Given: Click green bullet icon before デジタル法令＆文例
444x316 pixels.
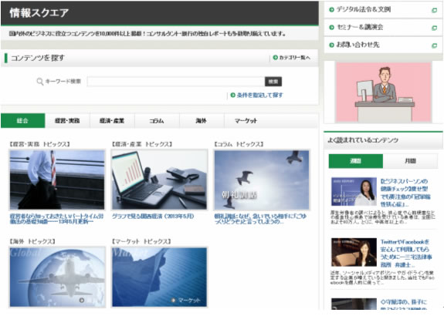Looking at the screenshot, I should pos(331,10).
